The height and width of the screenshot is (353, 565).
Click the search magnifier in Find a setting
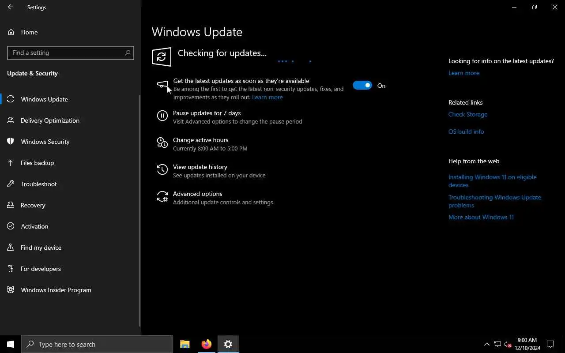[128, 53]
